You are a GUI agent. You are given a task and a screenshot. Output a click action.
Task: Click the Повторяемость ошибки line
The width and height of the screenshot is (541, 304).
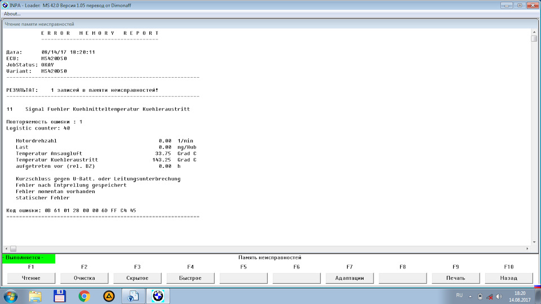pyautogui.click(x=44, y=122)
